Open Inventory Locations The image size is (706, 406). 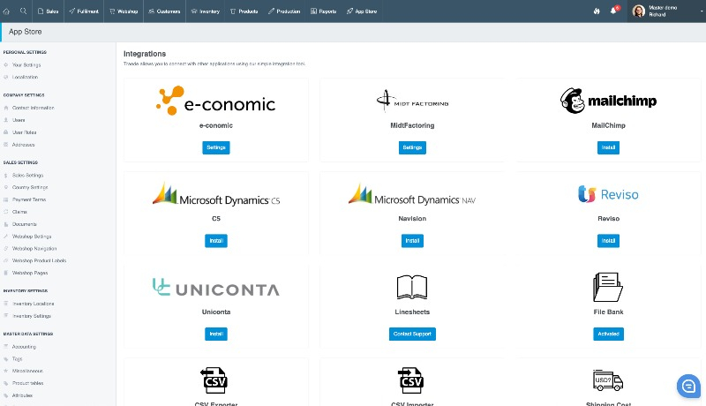[34, 304]
